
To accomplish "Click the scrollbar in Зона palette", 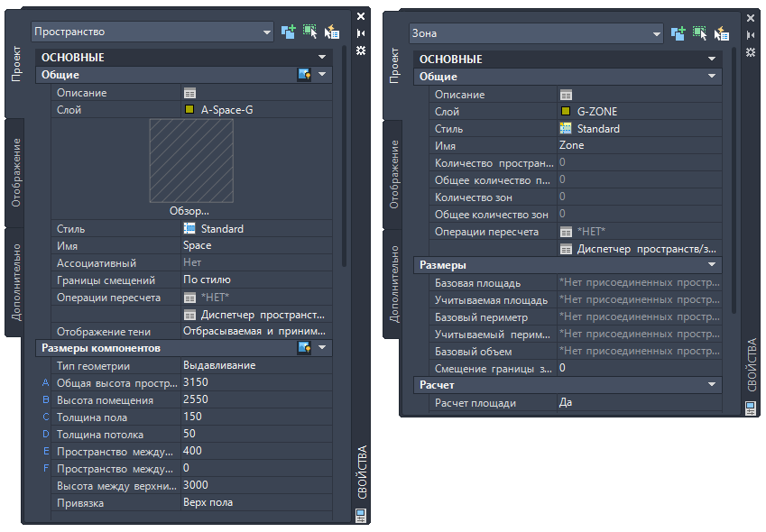I will [x=734, y=180].
